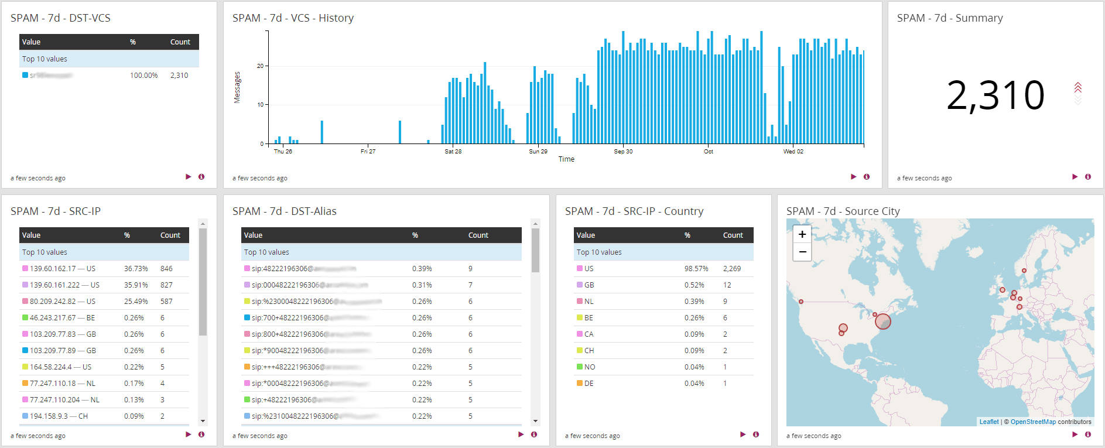Image resolution: width=1105 pixels, height=448 pixels.
Task: Open info icon in VCS History panel
Action: click(x=867, y=177)
